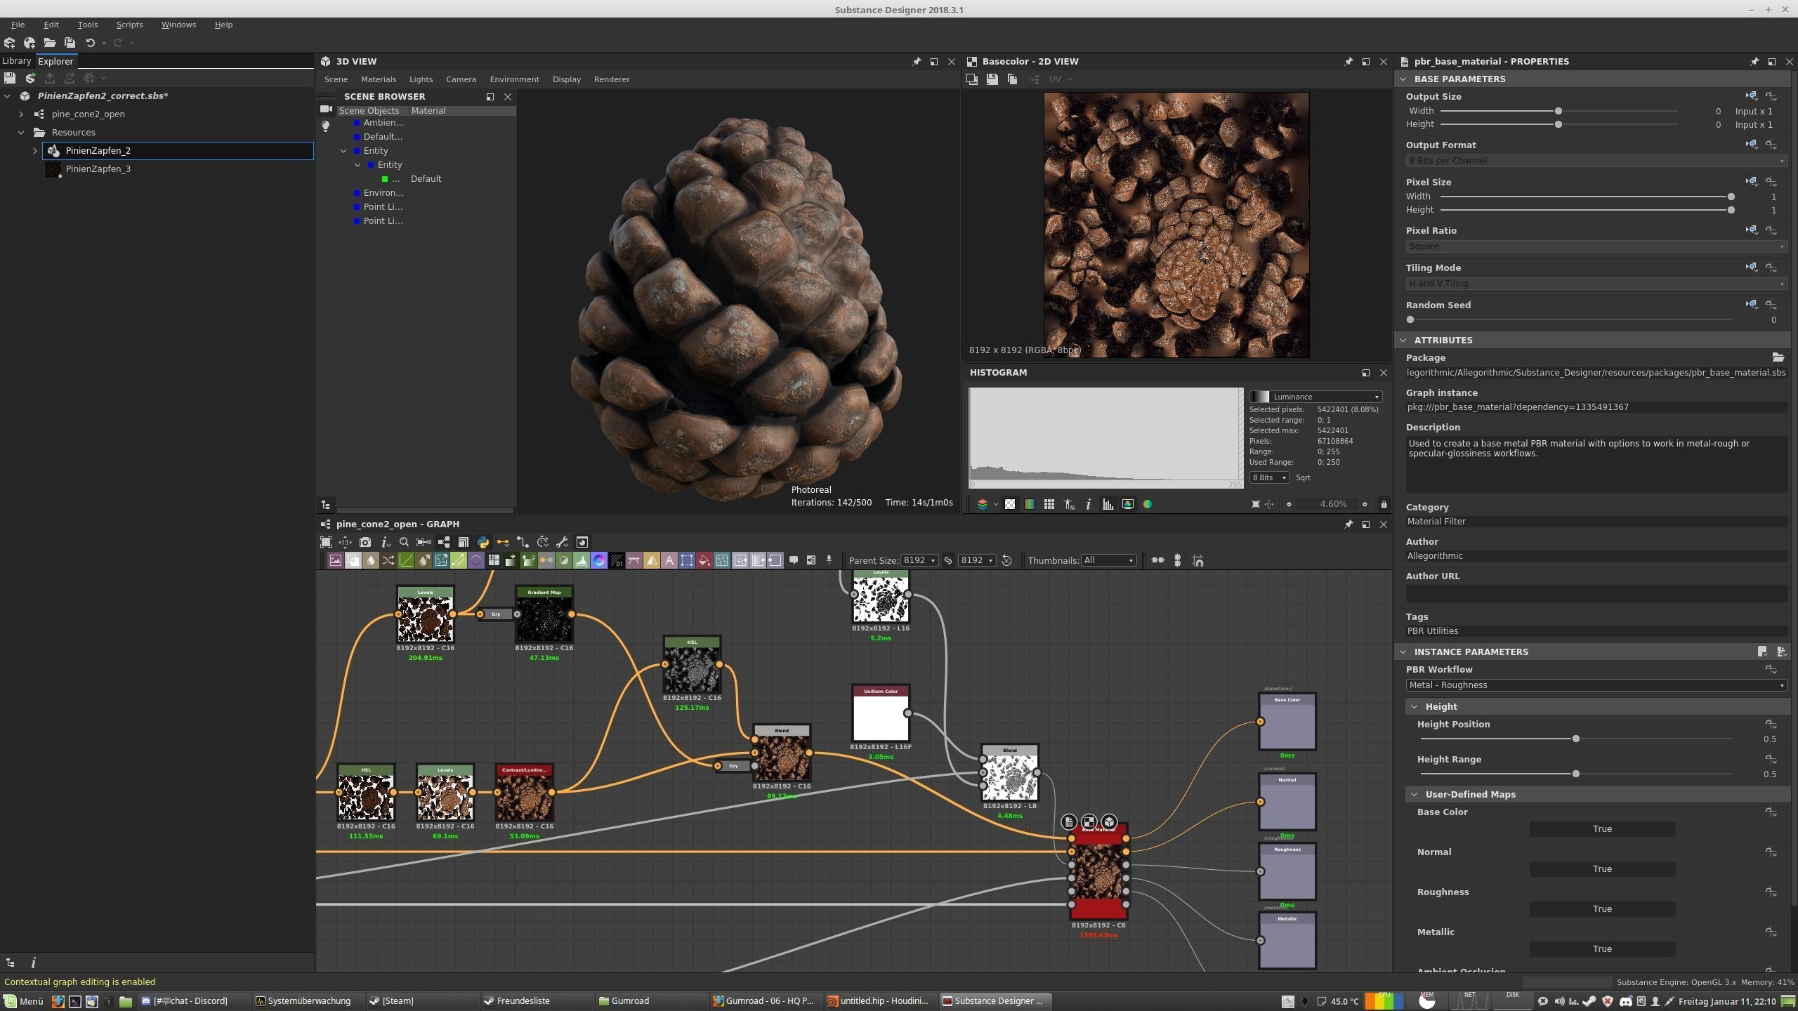
Task: Add a Transformation 2D node via dashed square icon
Action: [x=687, y=560]
